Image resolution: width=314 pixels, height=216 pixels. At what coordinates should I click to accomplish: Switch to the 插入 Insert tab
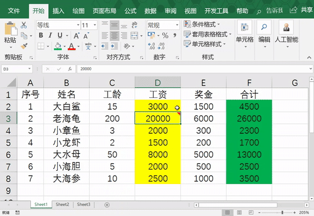pyautogui.click(x=58, y=11)
